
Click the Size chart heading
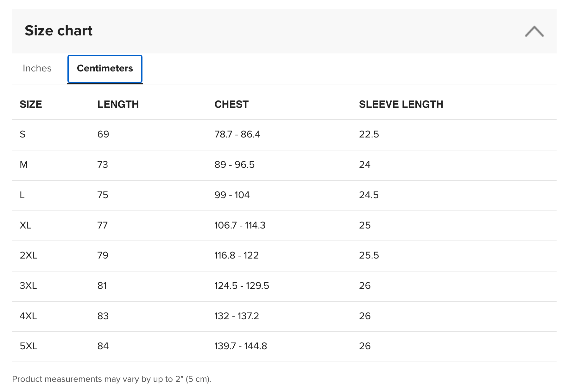pyautogui.click(x=59, y=31)
